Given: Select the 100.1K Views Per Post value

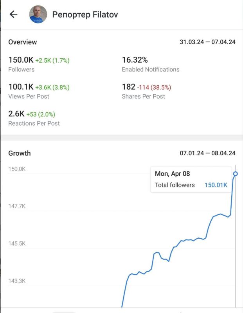Looking at the screenshot, I should coord(21,87).
